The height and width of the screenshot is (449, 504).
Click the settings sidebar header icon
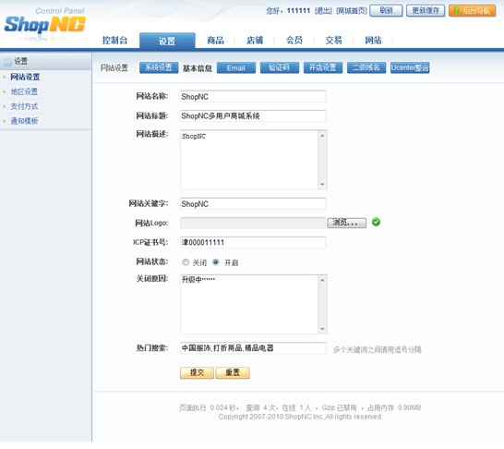click(7, 62)
